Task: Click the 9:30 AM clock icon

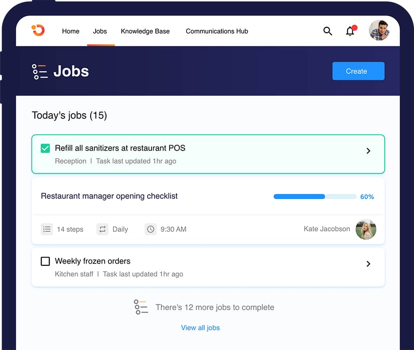Action: [151, 229]
